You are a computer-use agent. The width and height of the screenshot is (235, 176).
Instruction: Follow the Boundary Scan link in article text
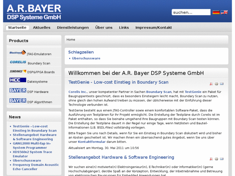pyautogui.click(x=159, y=92)
